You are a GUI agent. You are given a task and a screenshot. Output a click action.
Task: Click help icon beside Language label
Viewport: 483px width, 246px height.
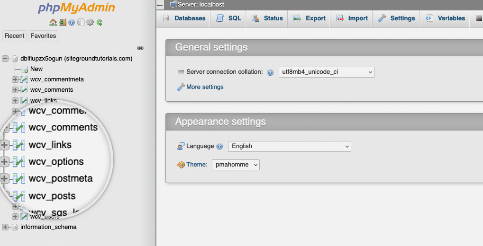click(x=219, y=146)
